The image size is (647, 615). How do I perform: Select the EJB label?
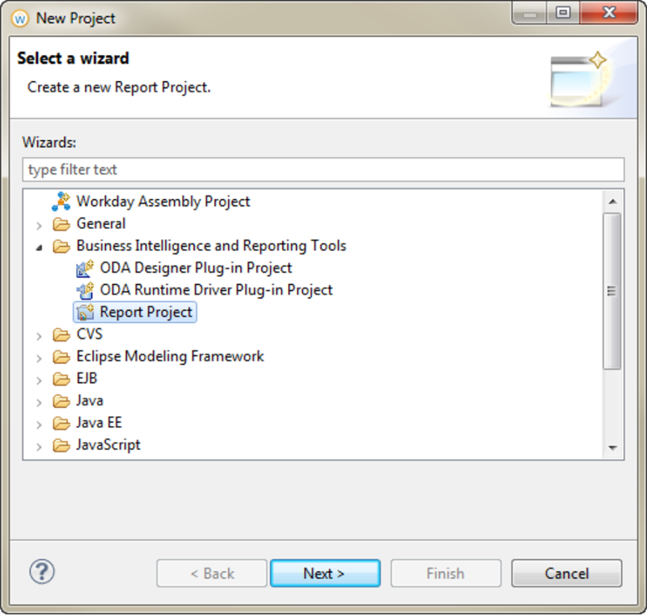pyautogui.click(x=87, y=379)
